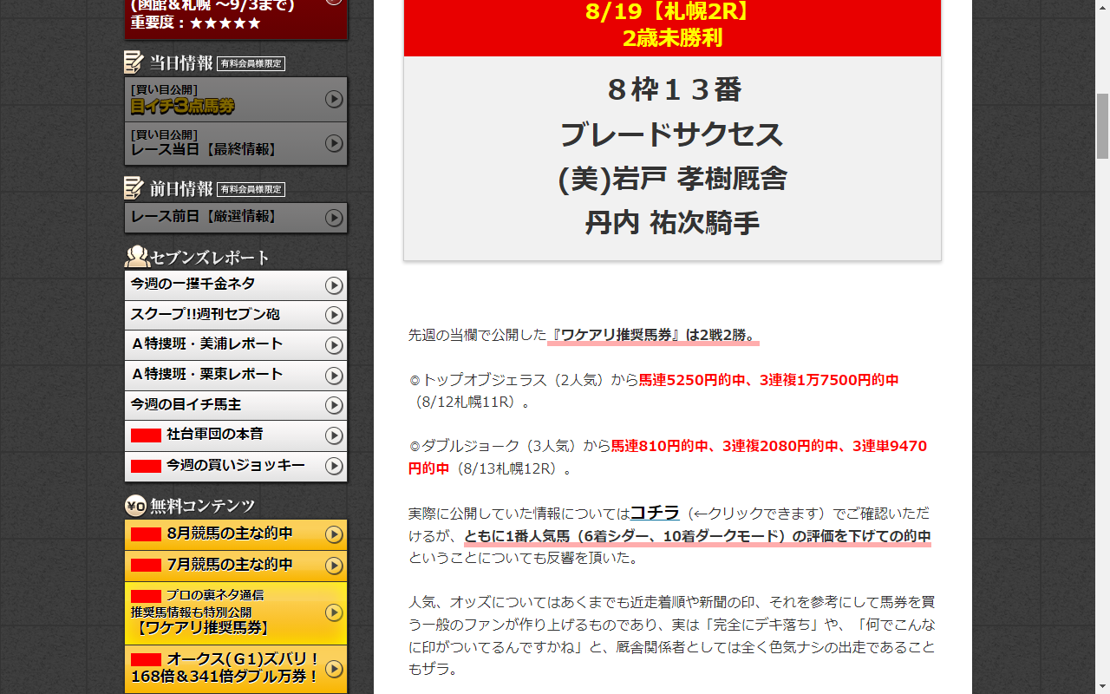
Task: Follow the コチラ link in the article
Action: pos(655,513)
